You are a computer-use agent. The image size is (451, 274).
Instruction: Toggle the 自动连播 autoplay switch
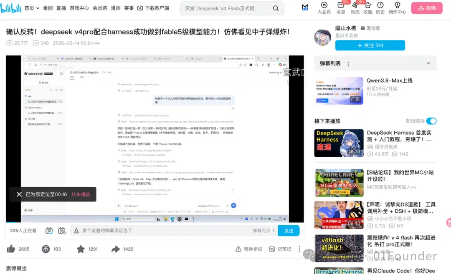(x=431, y=121)
